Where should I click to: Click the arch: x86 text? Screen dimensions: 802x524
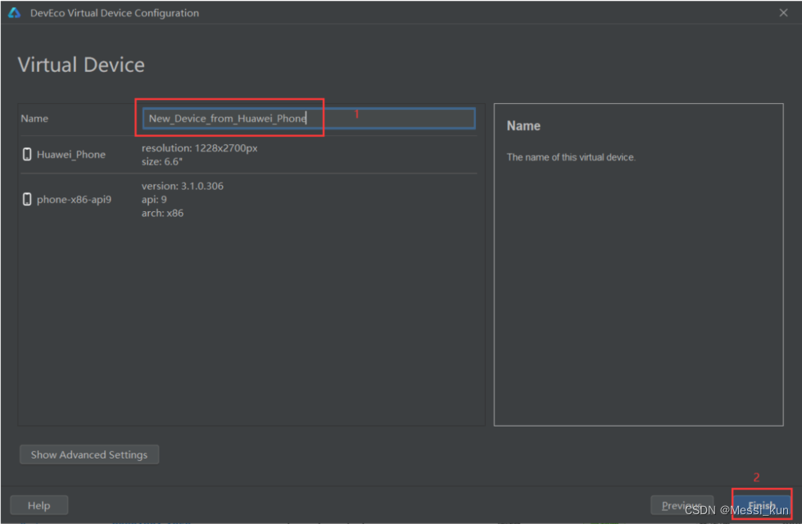162,213
